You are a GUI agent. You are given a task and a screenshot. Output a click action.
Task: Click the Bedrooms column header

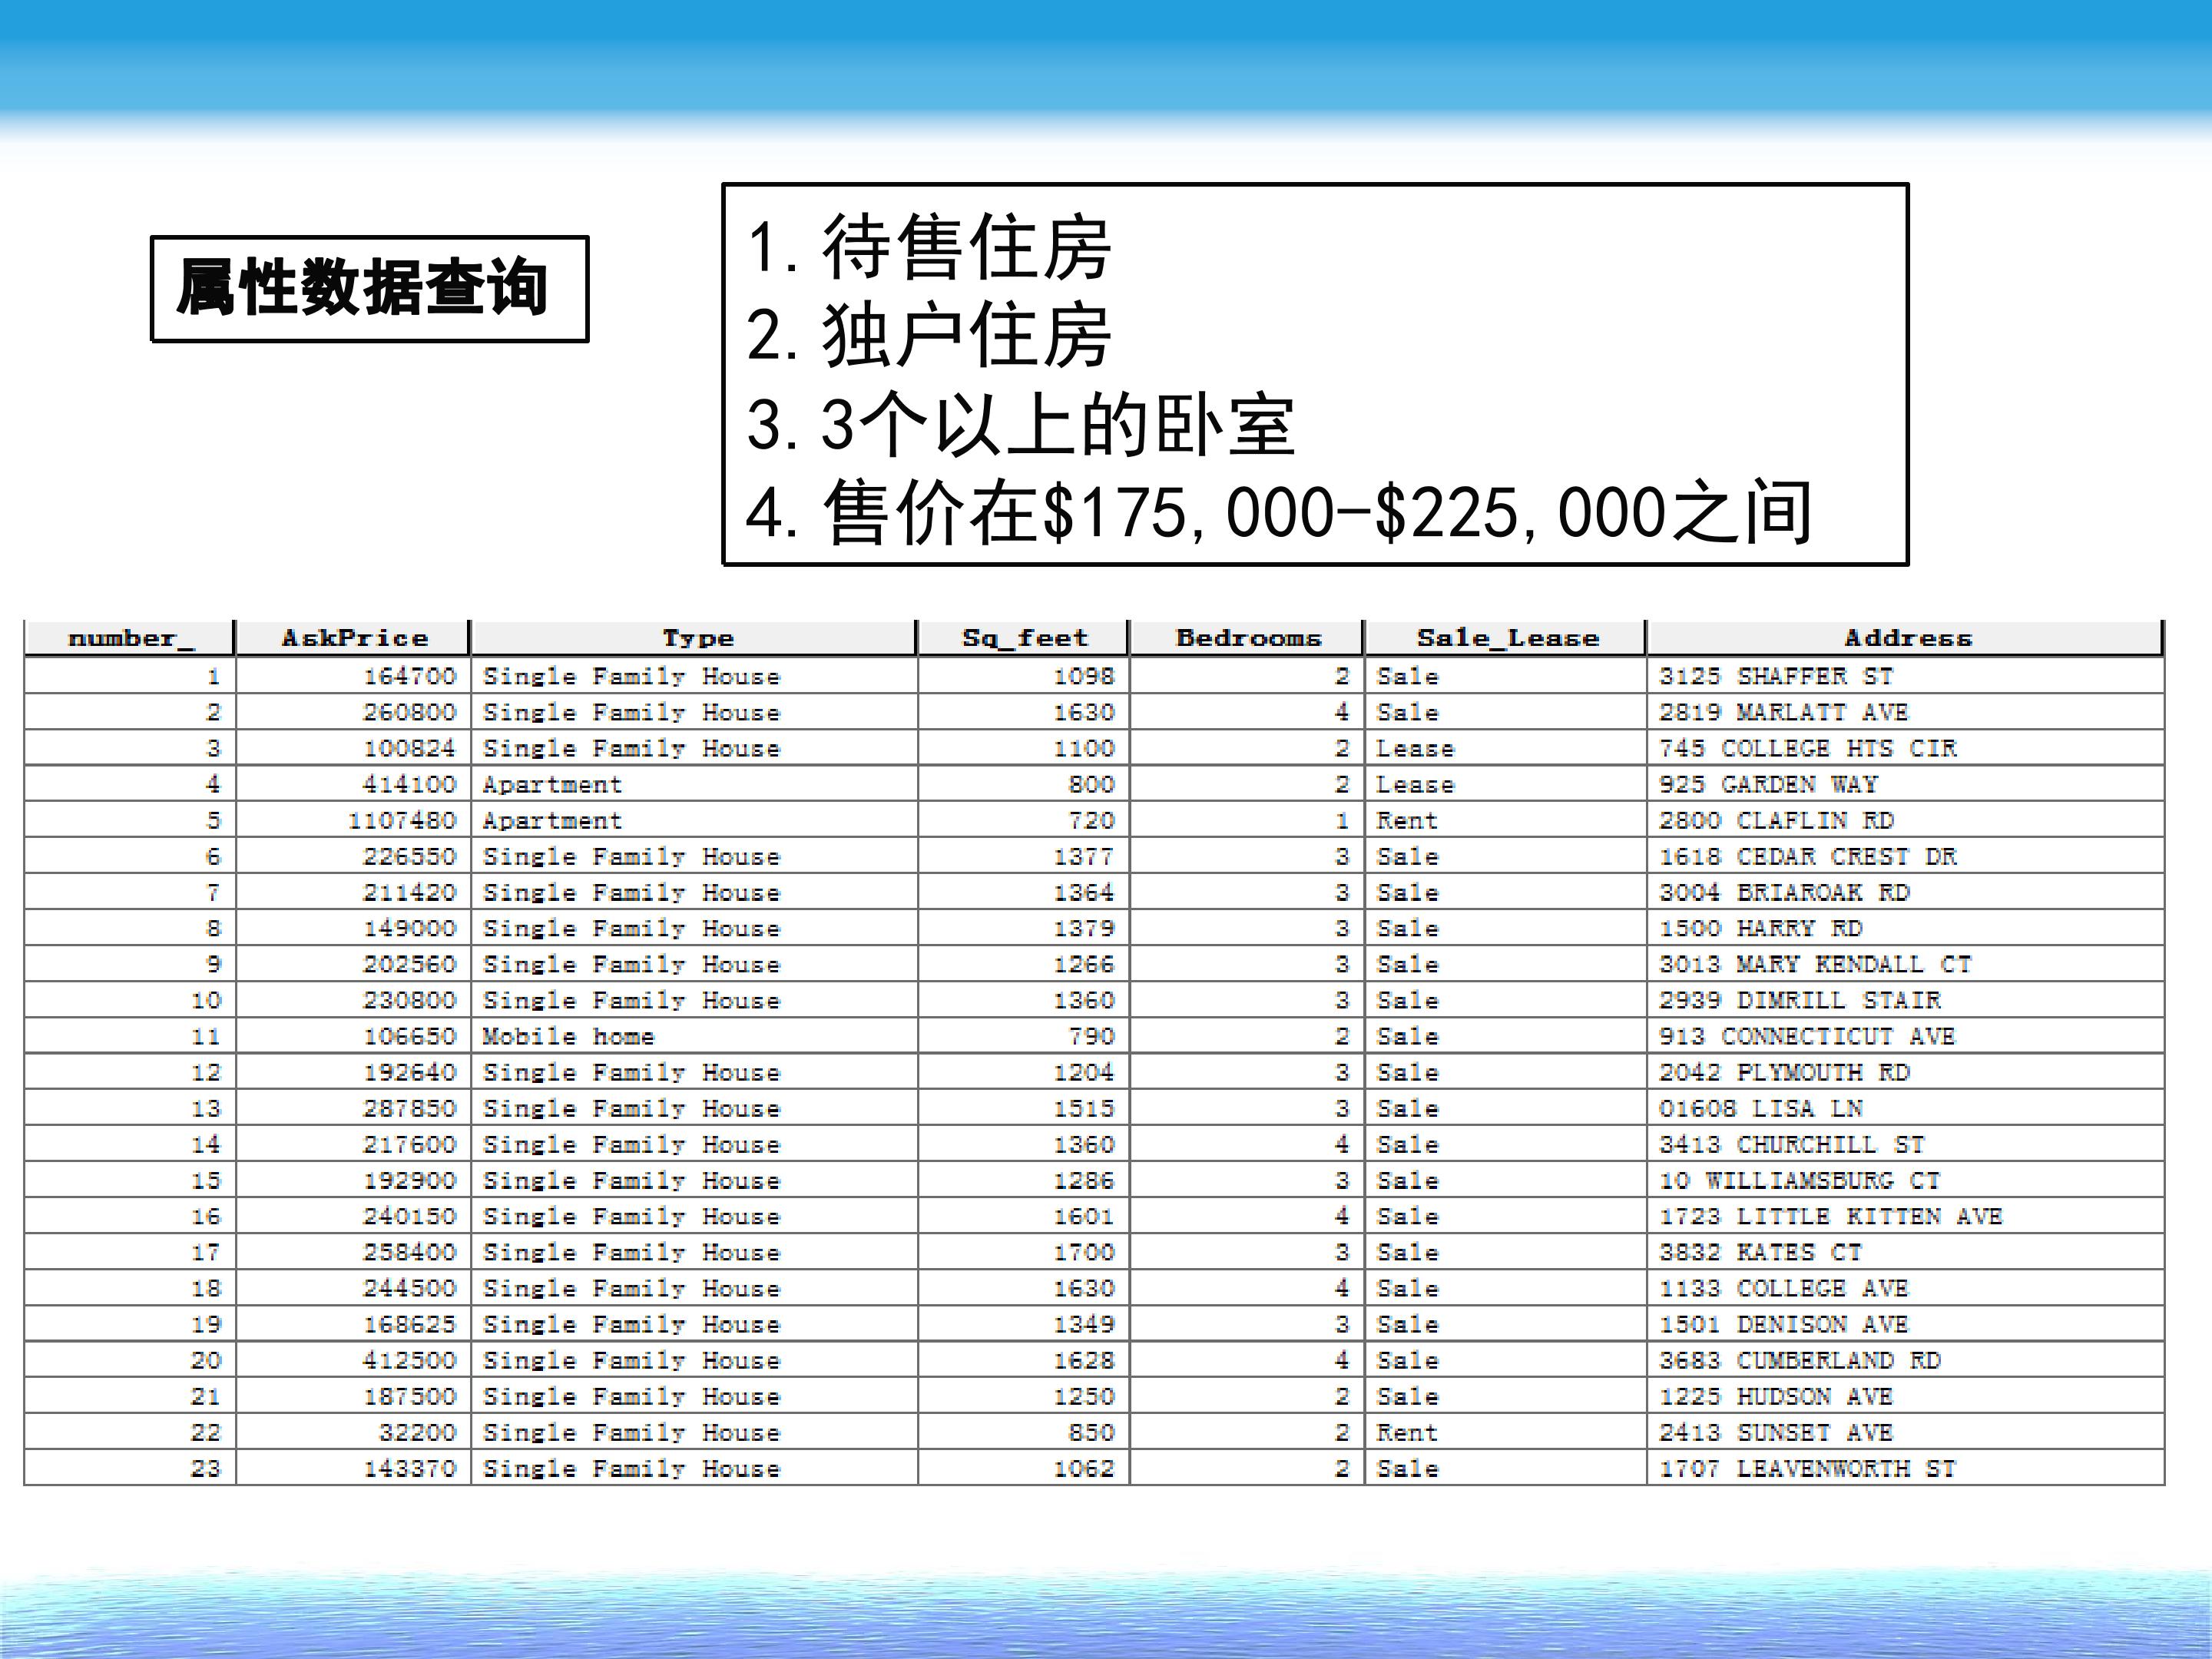click(1247, 638)
